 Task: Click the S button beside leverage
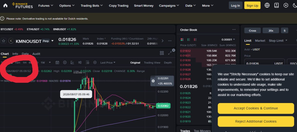coord(285,30)
